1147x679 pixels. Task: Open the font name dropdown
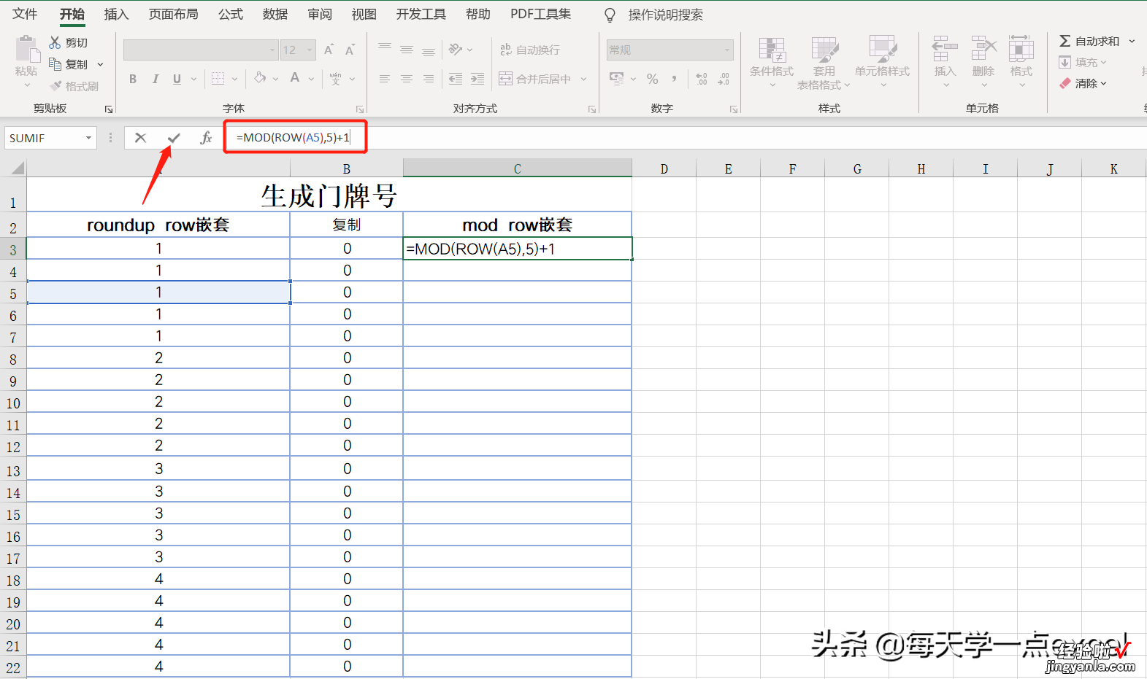click(x=272, y=50)
